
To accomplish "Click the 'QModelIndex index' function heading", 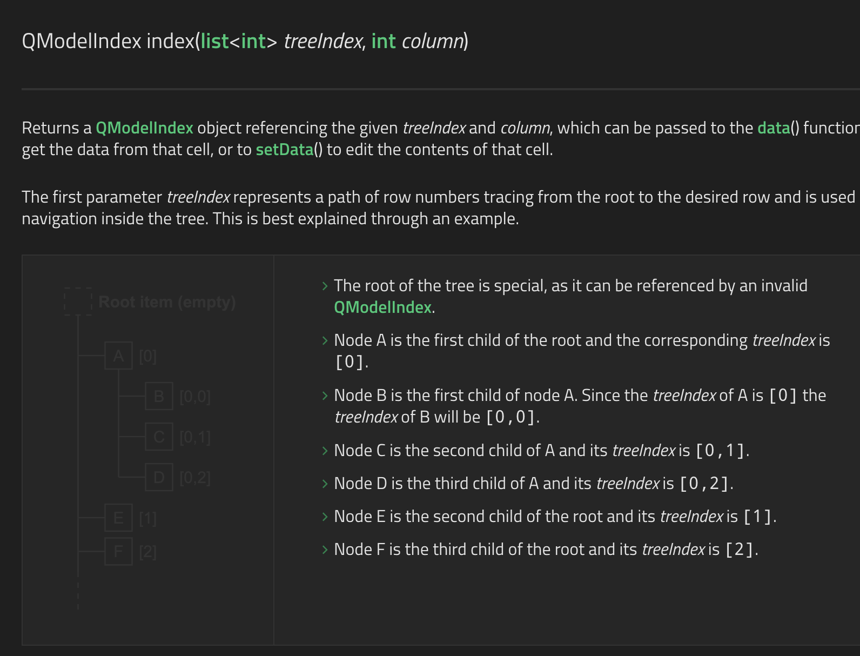I will click(108, 42).
